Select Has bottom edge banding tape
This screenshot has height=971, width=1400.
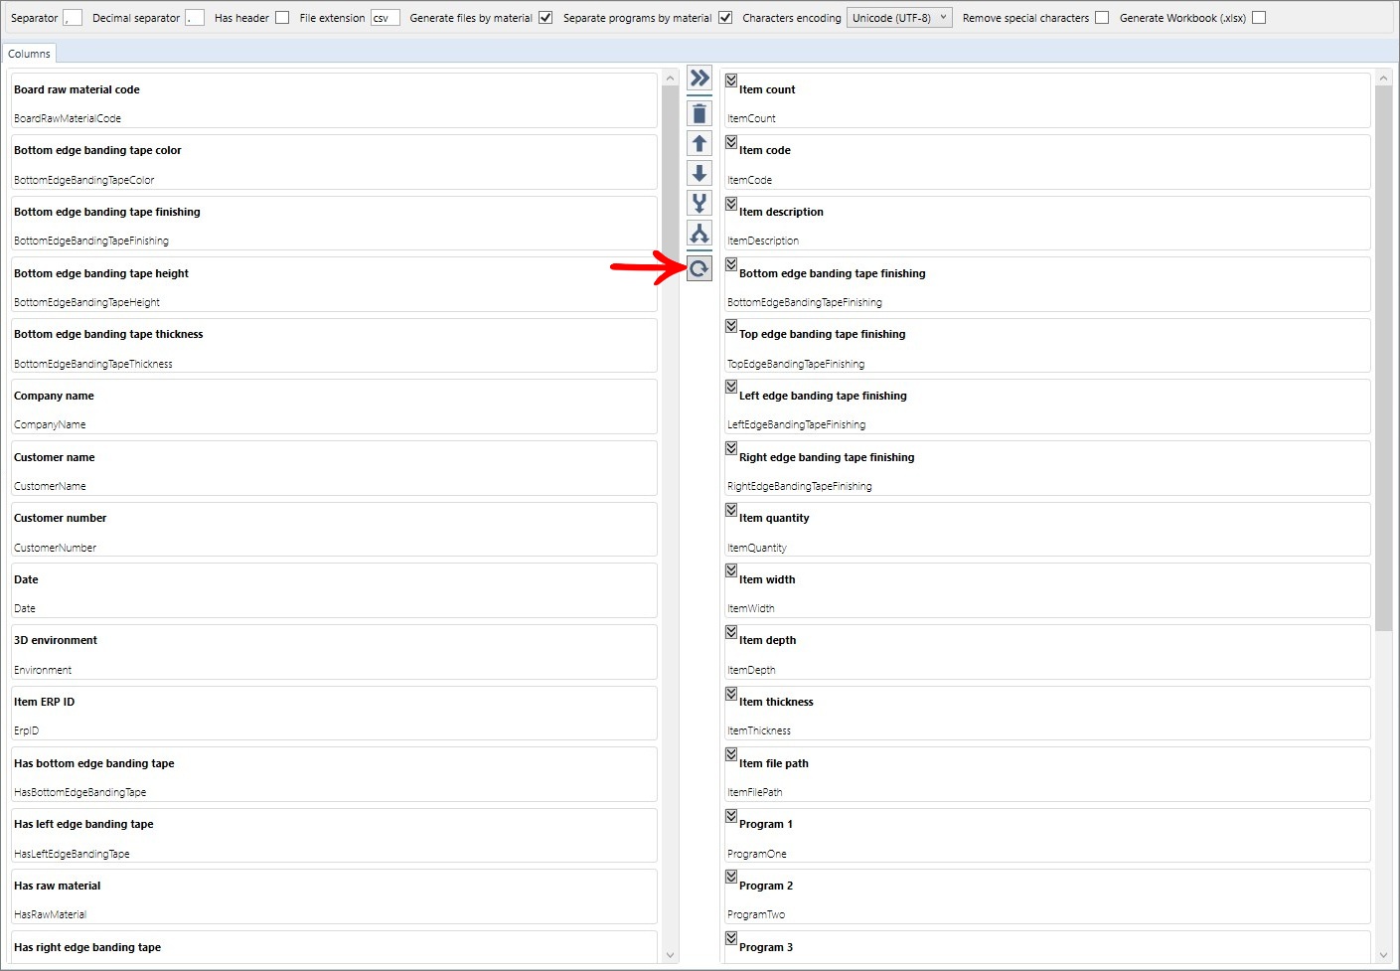coord(334,774)
